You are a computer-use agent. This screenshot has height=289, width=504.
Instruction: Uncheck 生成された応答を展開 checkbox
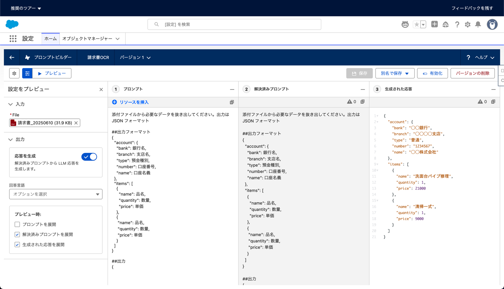17,245
